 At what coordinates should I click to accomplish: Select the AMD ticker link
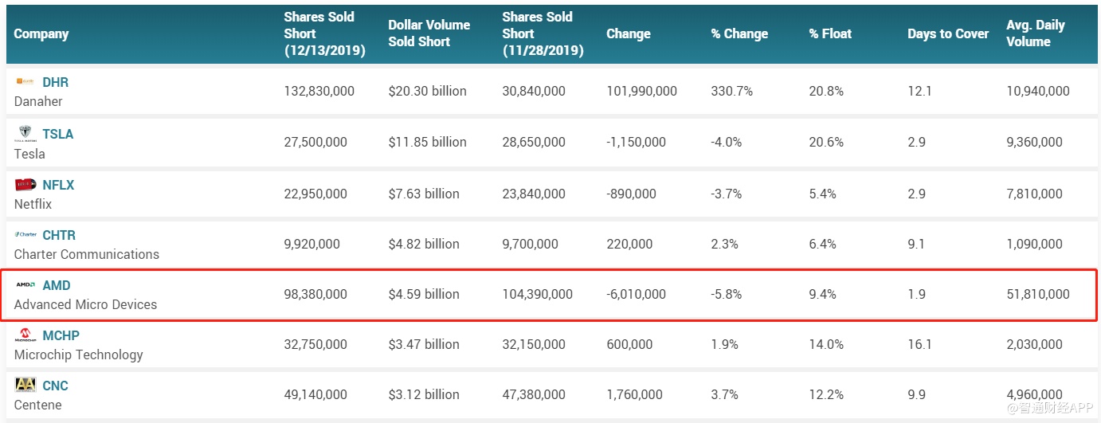click(57, 285)
